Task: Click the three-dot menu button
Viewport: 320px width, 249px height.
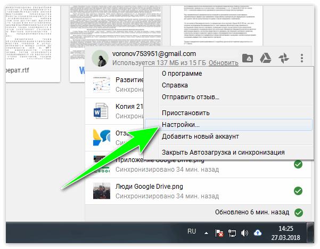Action: point(302,58)
